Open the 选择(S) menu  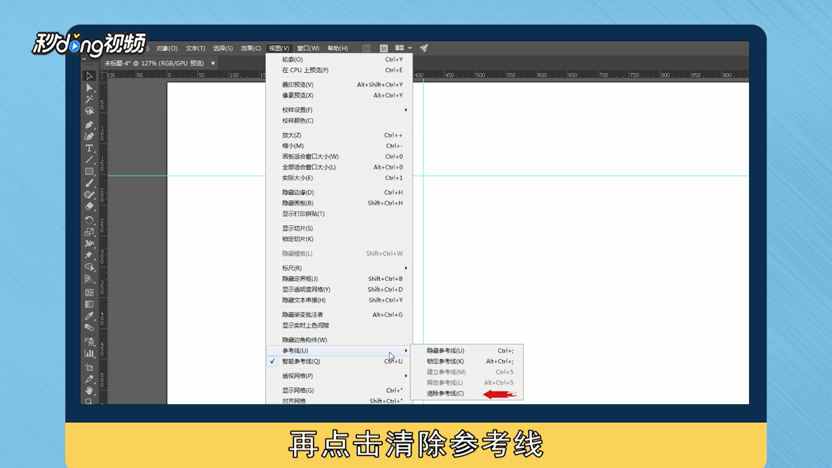223,48
